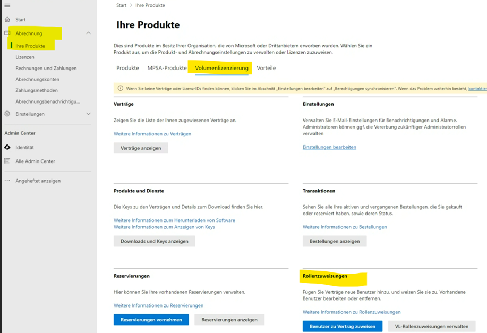The height and width of the screenshot is (333, 487).
Task: Click the Alle Admin Center list icon
Action: (7, 161)
